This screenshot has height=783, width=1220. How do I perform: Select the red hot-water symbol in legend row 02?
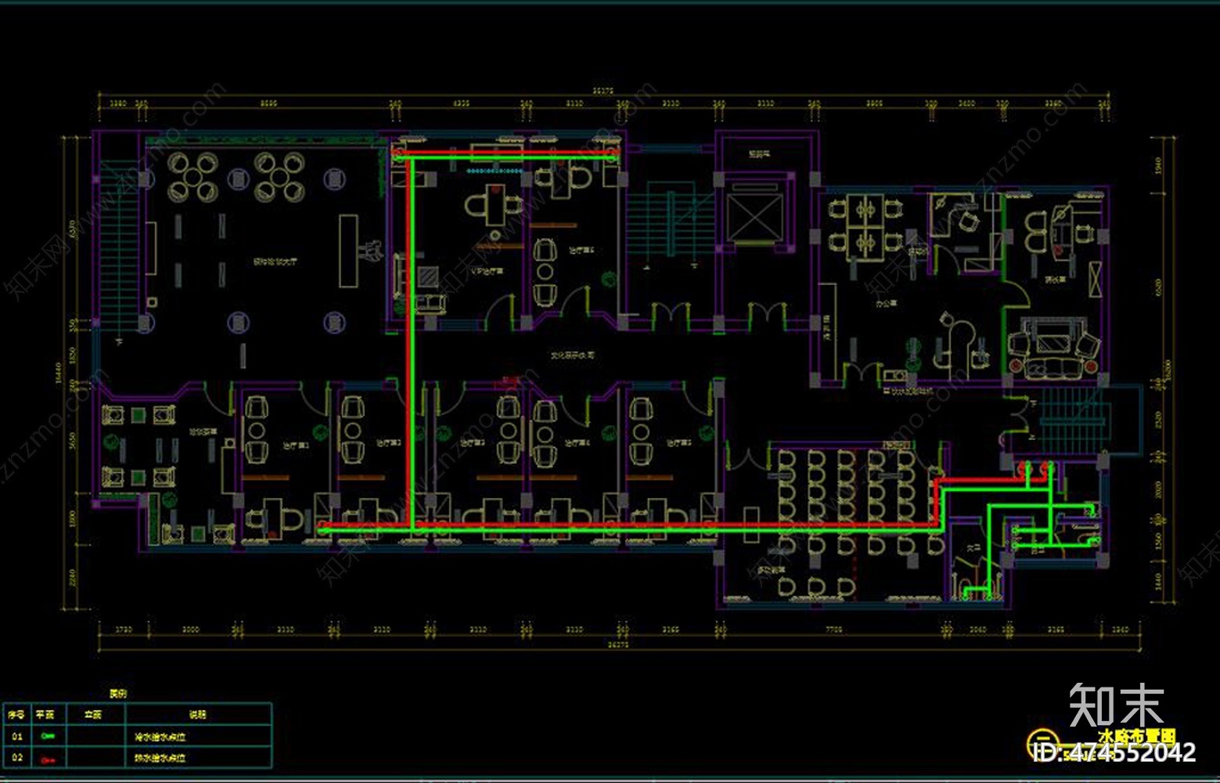(48, 759)
